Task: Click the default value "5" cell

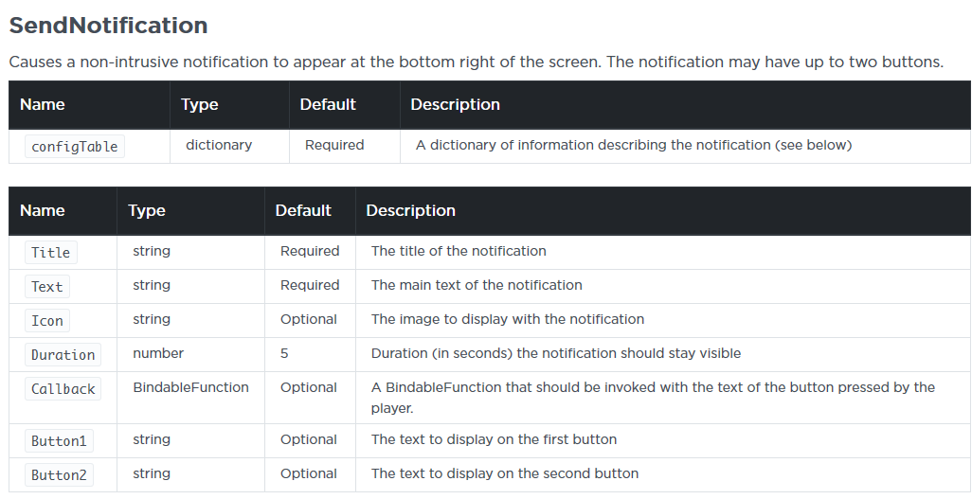Action: [284, 353]
